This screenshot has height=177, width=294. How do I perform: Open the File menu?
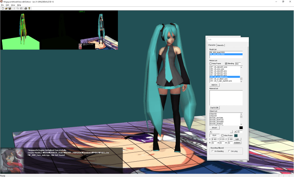2,5
